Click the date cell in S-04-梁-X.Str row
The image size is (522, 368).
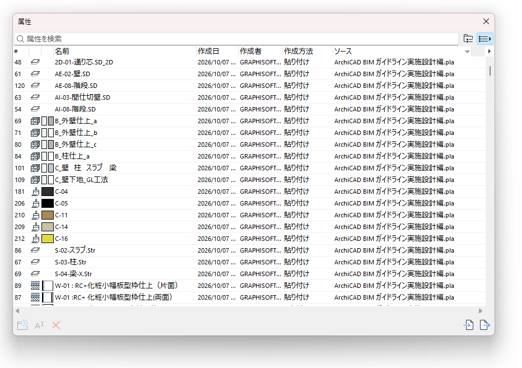(216, 274)
